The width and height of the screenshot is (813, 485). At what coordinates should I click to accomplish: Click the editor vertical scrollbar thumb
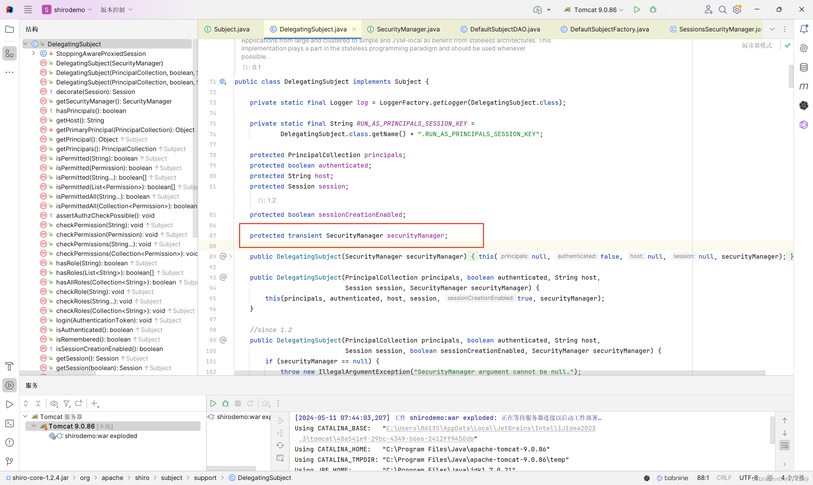click(x=790, y=76)
